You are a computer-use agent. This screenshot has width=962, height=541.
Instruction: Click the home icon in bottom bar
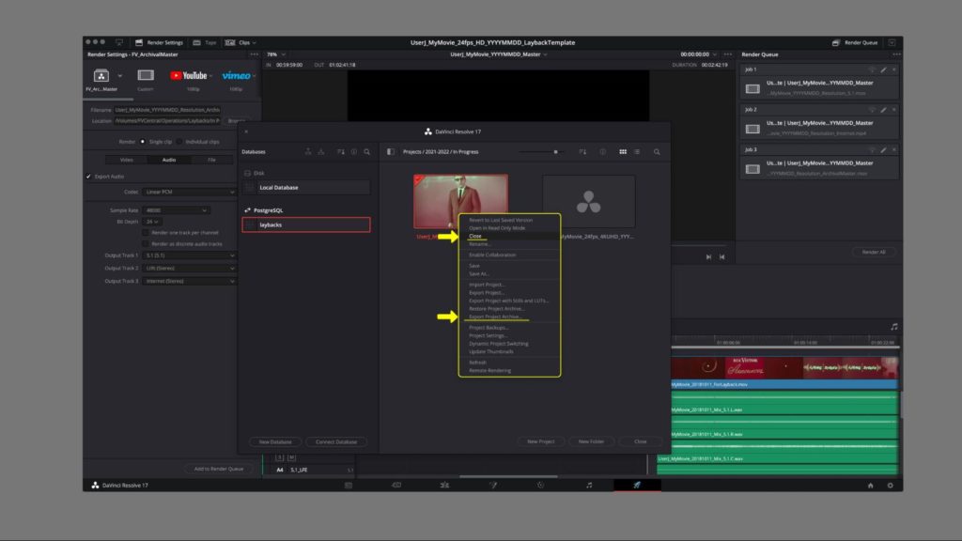[870, 486]
